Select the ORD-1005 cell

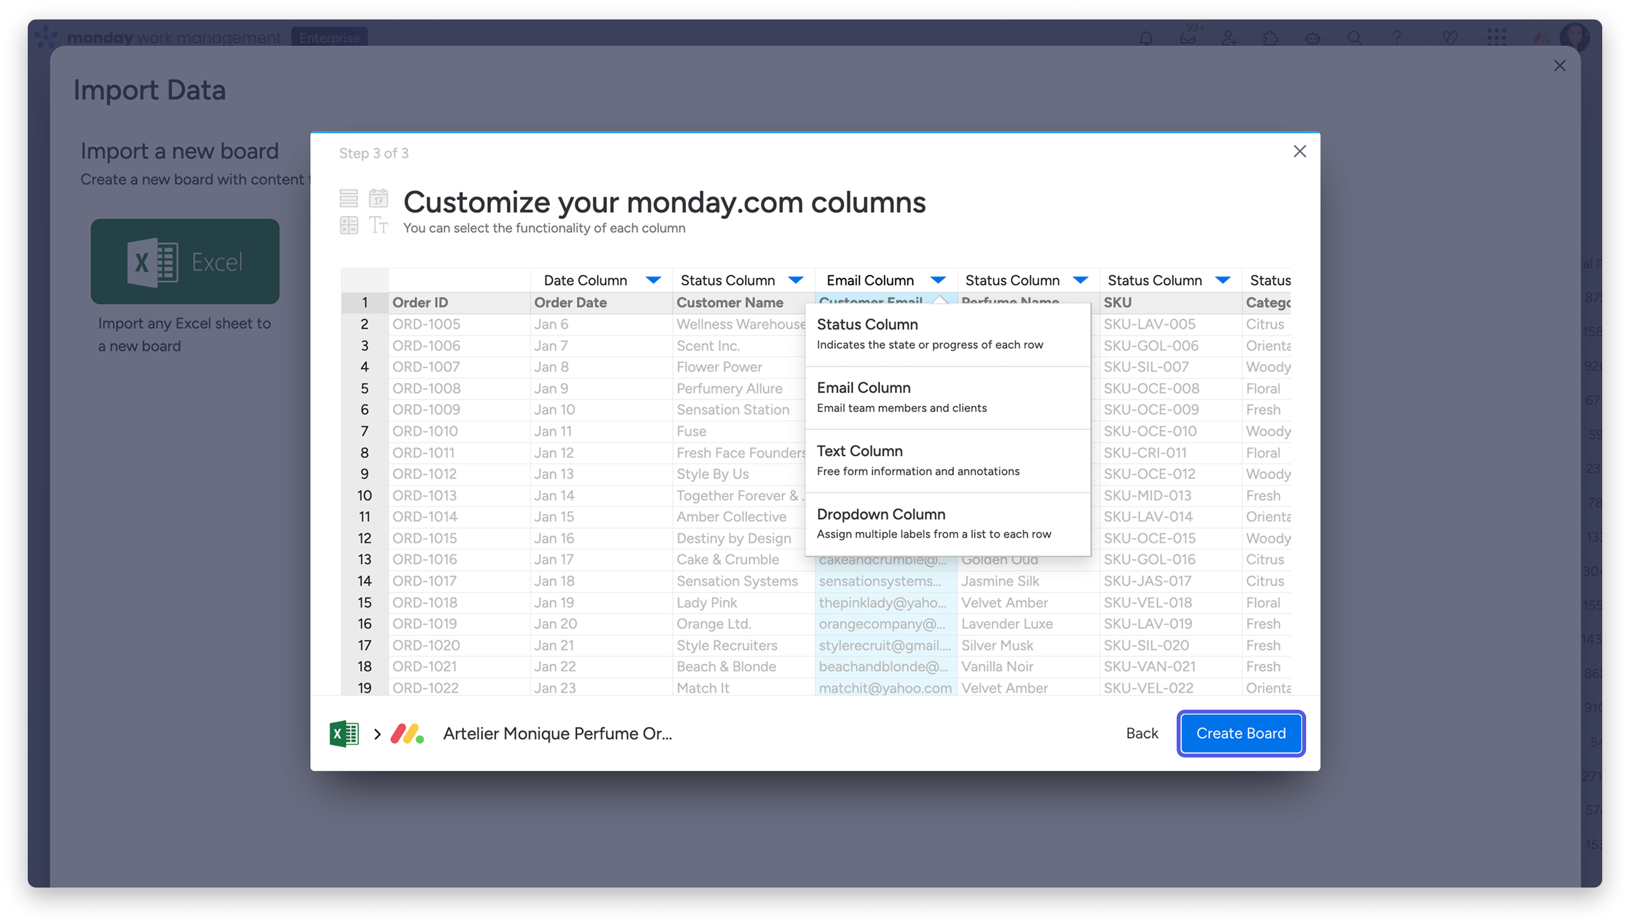[x=459, y=324]
